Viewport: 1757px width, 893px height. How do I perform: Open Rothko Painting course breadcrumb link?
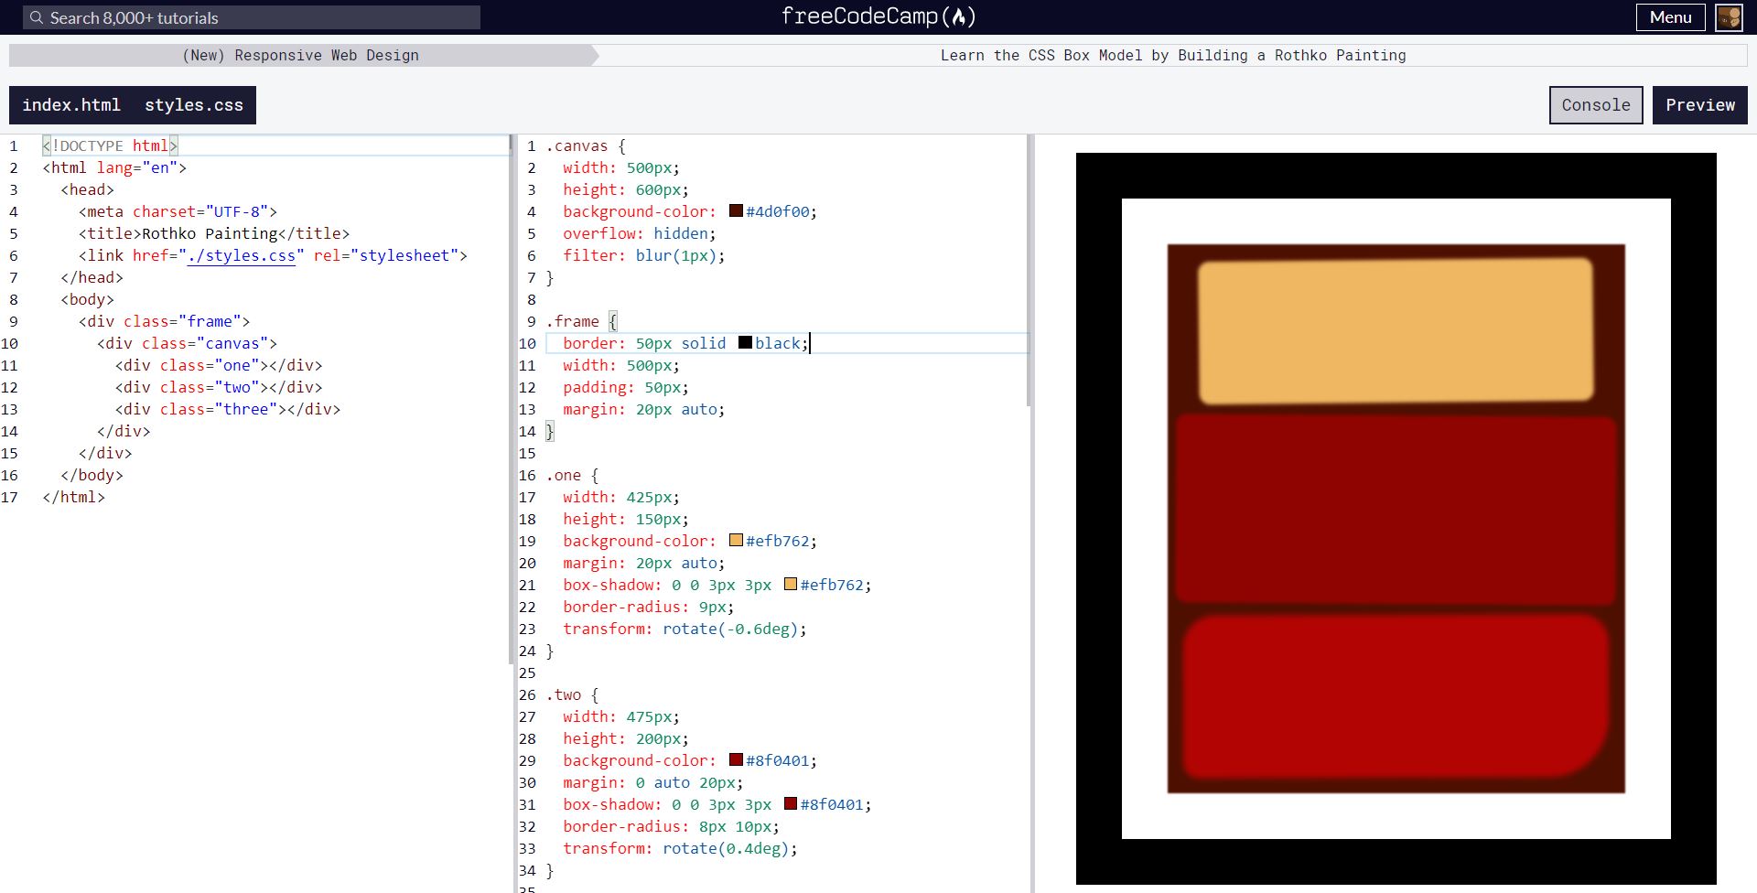tap(1173, 55)
